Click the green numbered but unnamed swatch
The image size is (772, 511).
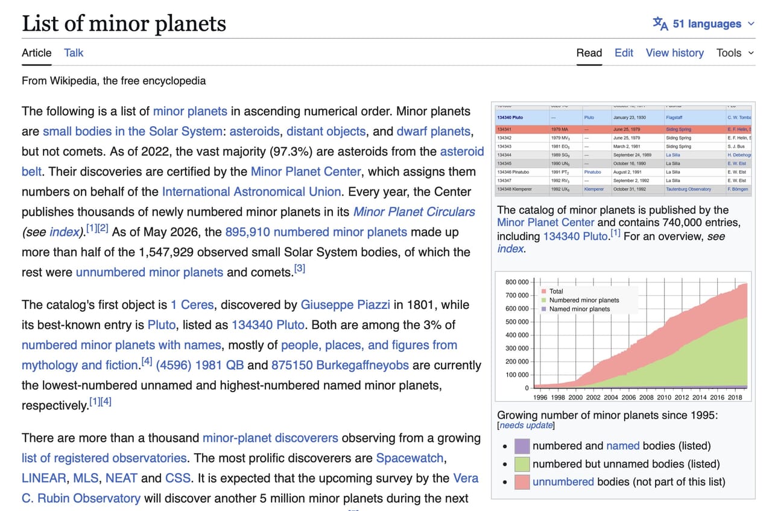(x=522, y=464)
